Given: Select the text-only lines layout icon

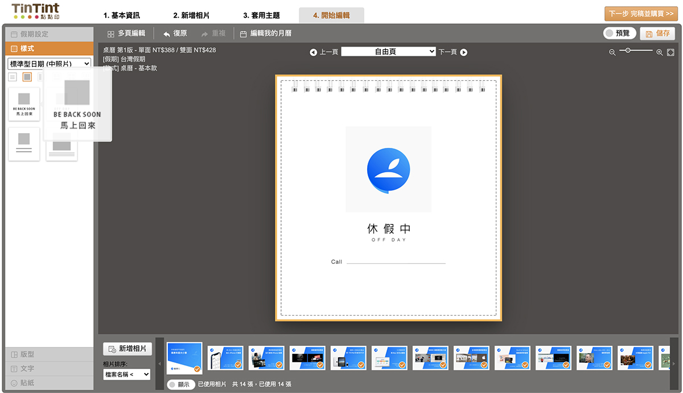Looking at the screenshot, I should click(x=13, y=77).
